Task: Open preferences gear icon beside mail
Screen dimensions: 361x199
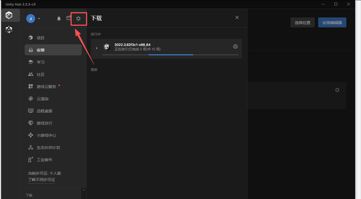Action: 79,19
